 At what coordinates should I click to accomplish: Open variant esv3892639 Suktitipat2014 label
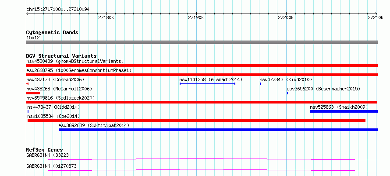(94, 125)
